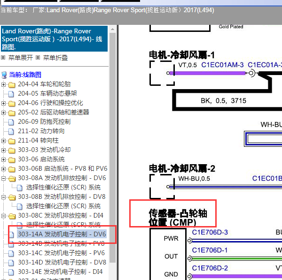Open the 204-05 车辆动态悬架 page
This screenshot has height=280, width=282.
coord(47,93)
